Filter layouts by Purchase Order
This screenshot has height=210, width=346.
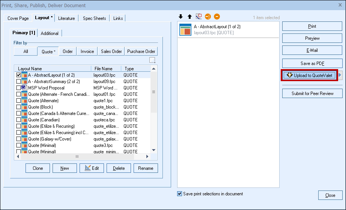point(141,51)
